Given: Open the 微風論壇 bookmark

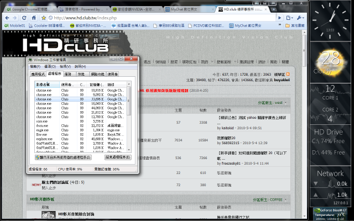Looking at the screenshot, I should tap(131, 26).
